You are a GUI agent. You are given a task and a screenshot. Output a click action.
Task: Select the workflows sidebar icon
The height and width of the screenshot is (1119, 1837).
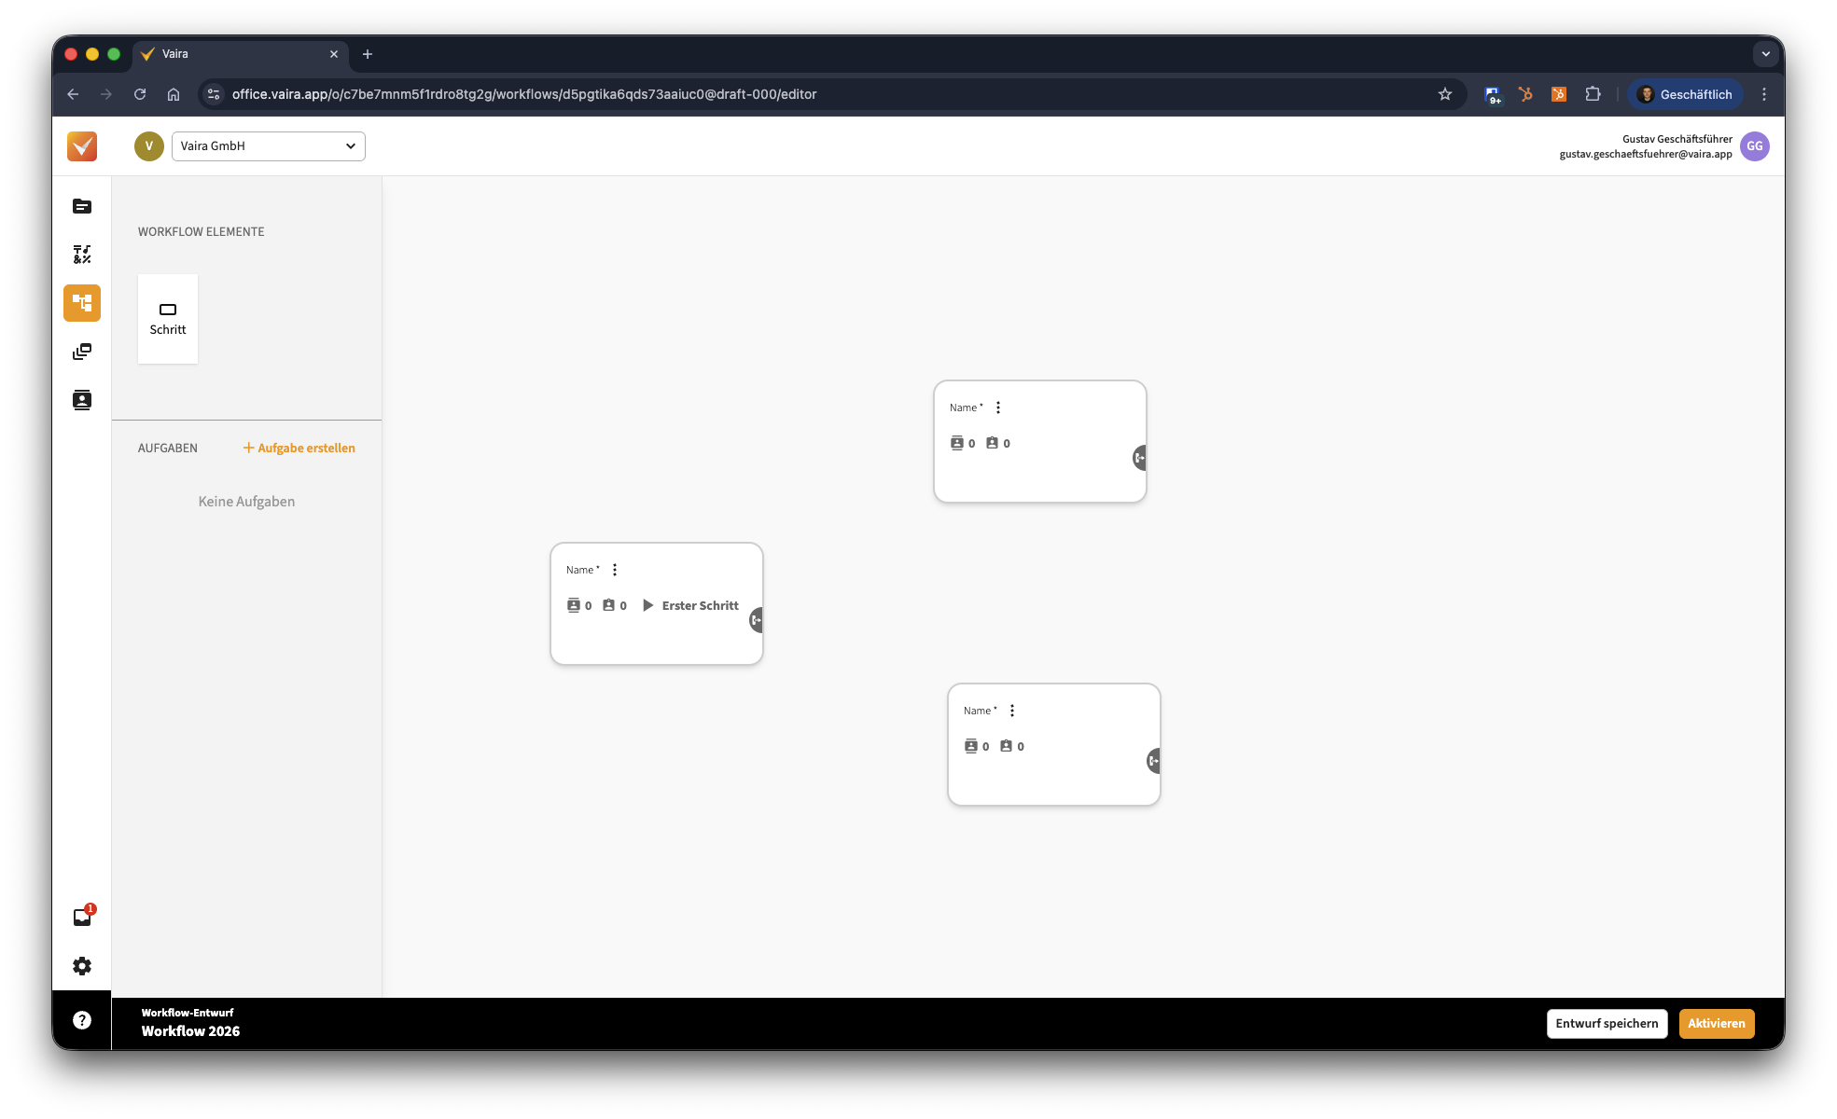pyautogui.click(x=82, y=303)
